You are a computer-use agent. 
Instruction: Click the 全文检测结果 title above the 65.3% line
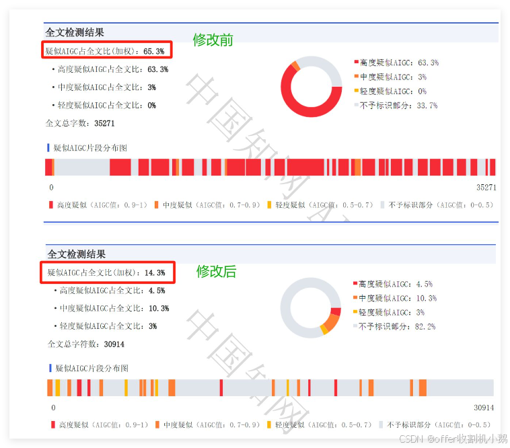point(75,32)
